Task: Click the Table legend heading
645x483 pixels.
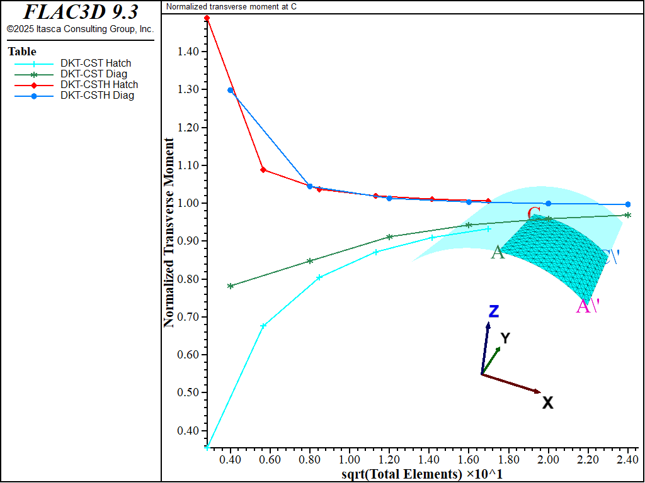Action: [22, 52]
